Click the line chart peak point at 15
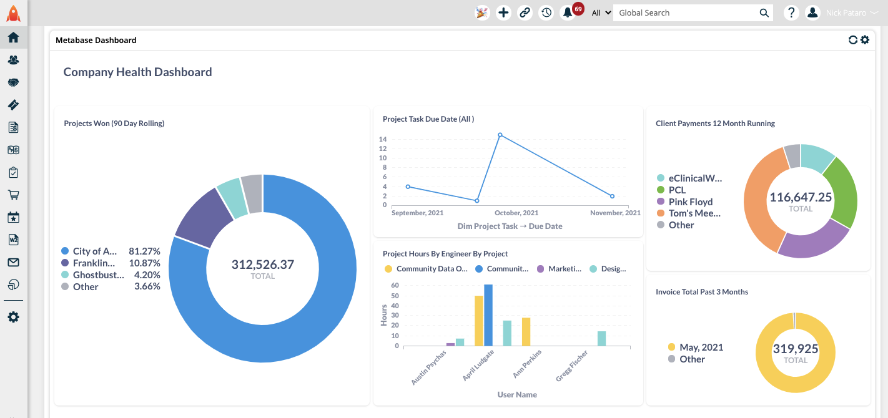Image resolution: width=888 pixels, height=418 pixels. coord(500,135)
